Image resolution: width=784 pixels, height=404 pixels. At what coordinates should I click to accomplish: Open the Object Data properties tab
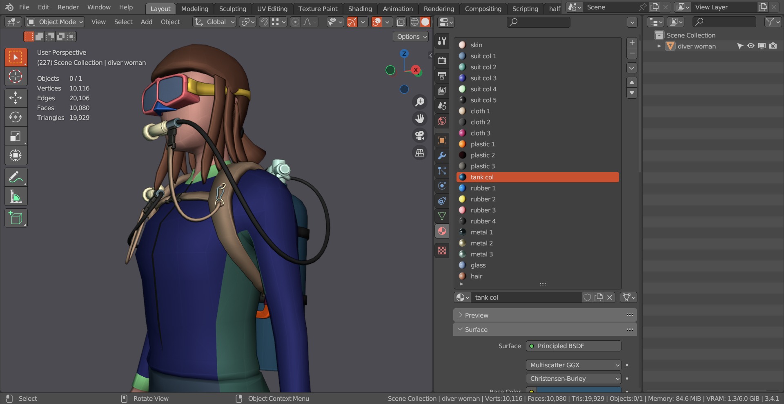[x=442, y=216]
